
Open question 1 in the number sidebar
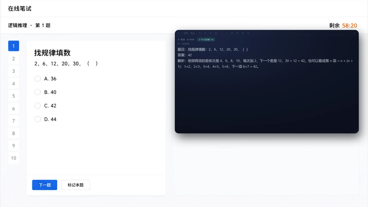pos(14,46)
